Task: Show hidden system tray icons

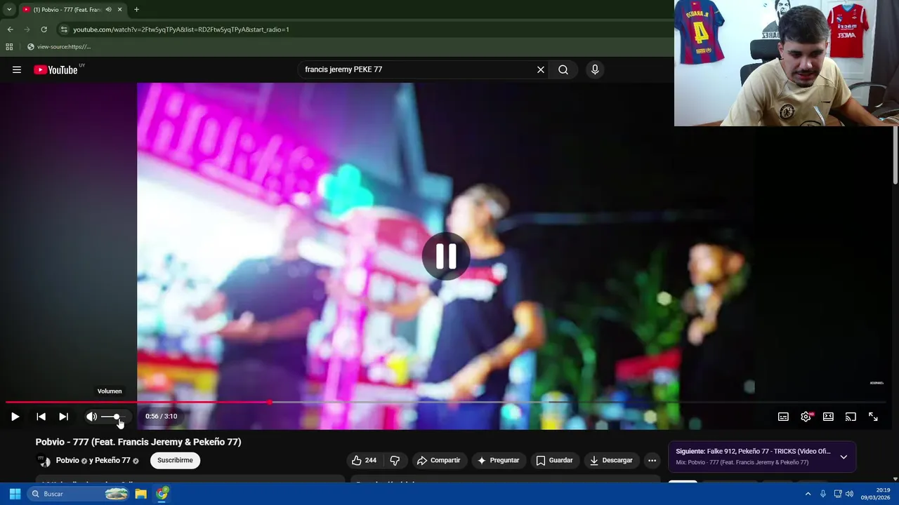Action: pos(808,494)
